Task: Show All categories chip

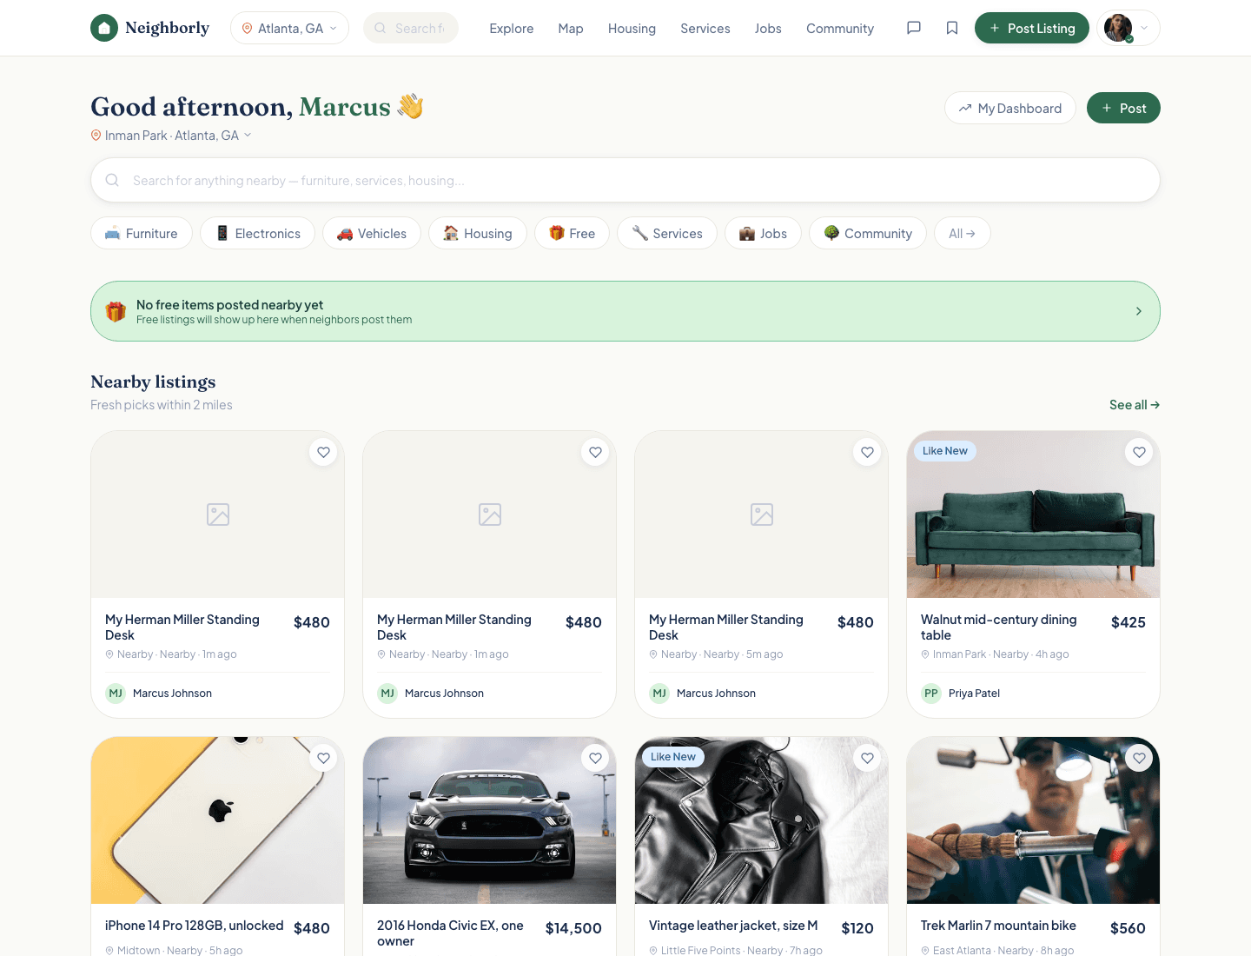Action: click(x=963, y=233)
